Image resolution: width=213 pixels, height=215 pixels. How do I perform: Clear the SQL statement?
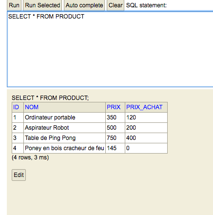pos(116,5)
